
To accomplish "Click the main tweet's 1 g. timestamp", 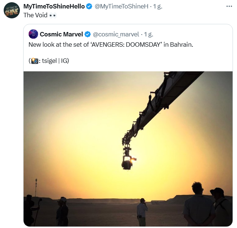I will [x=158, y=7].
